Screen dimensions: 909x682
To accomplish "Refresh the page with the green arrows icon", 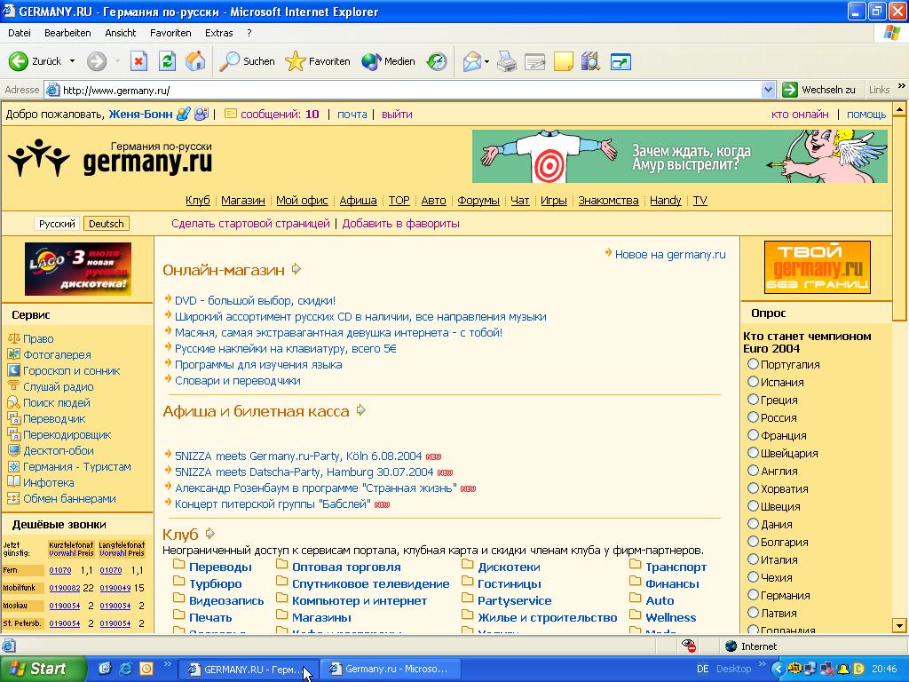I will click(167, 61).
